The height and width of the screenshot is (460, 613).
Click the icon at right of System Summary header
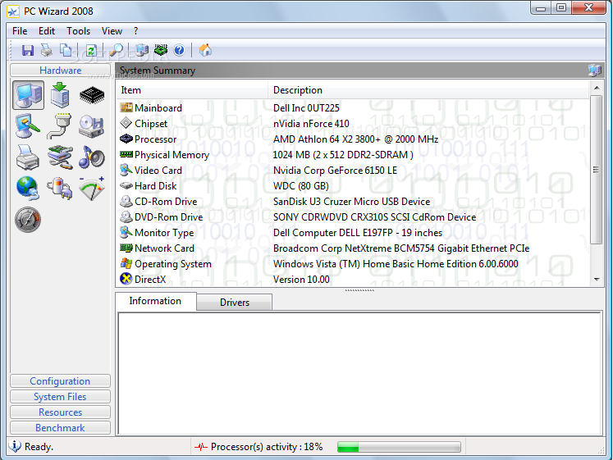(x=595, y=71)
